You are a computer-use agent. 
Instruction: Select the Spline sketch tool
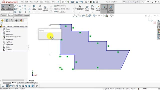(x=25, y=6)
